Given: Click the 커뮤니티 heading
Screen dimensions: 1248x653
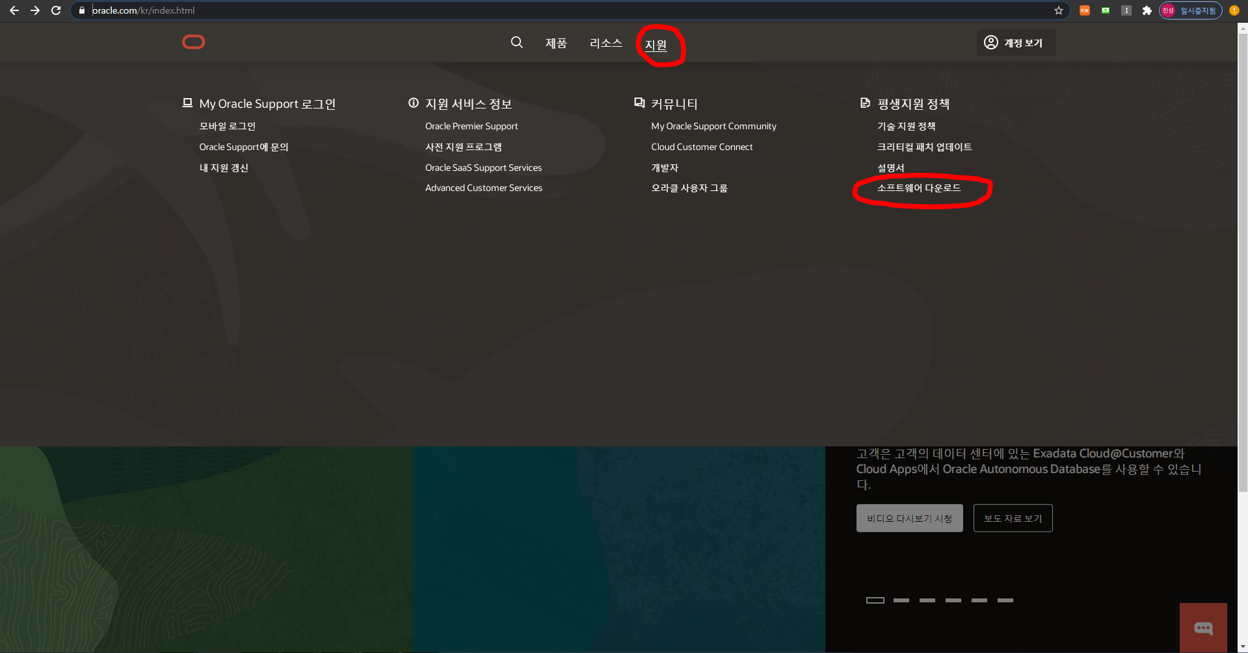Looking at the screenshot, I should pyautogui.click(x=674, y=104).
